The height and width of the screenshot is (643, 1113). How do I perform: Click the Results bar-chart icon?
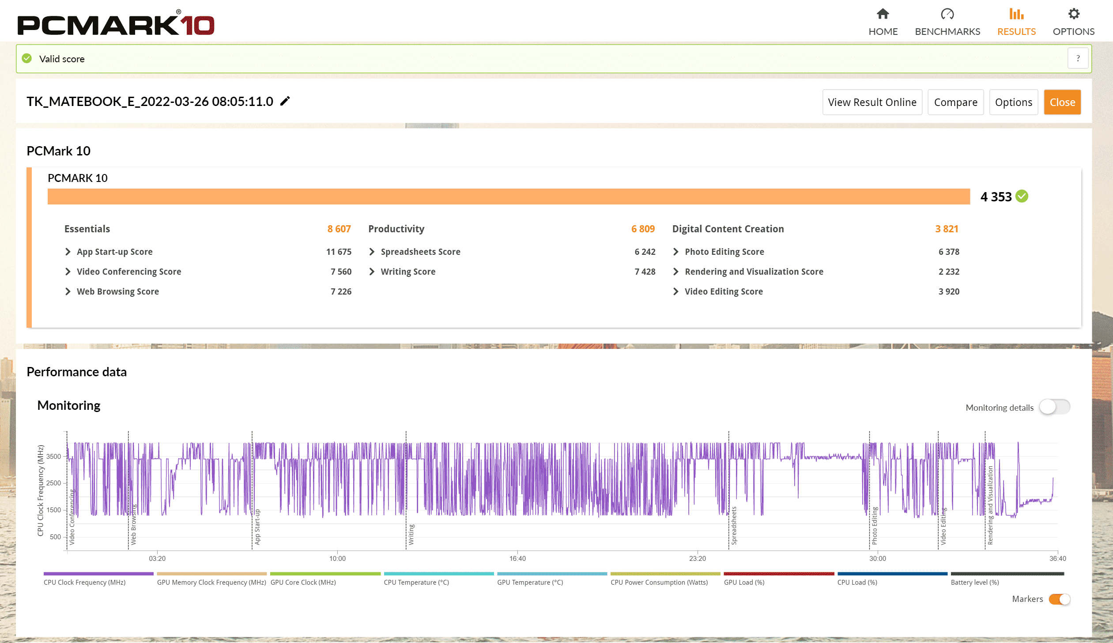(x=1016, y=14)
